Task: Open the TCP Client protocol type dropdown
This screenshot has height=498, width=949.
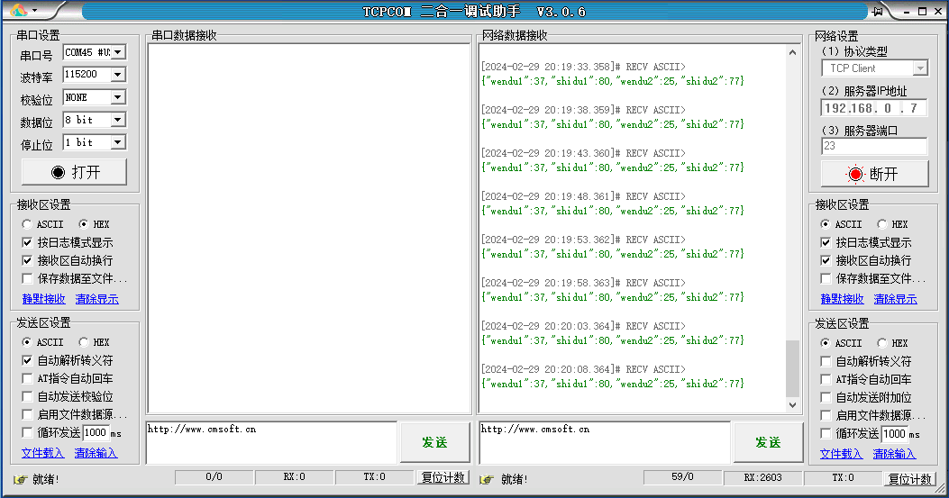Action: 919,68
